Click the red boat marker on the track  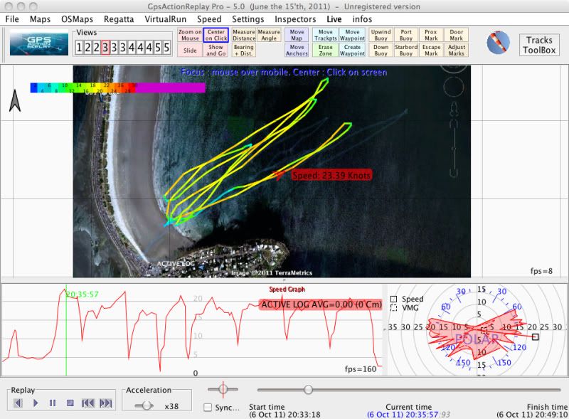coord(278,175)
